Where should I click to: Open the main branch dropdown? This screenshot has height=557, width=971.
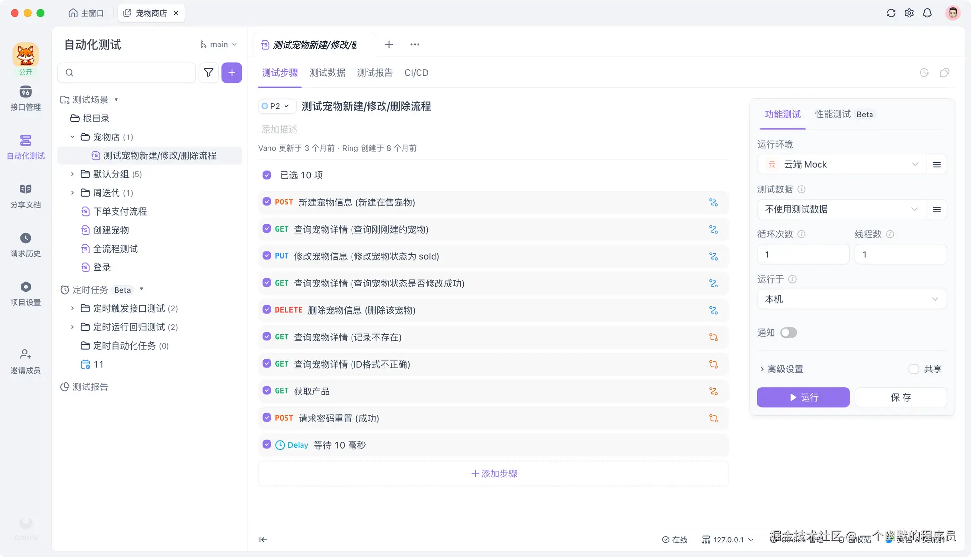point(218,44)
